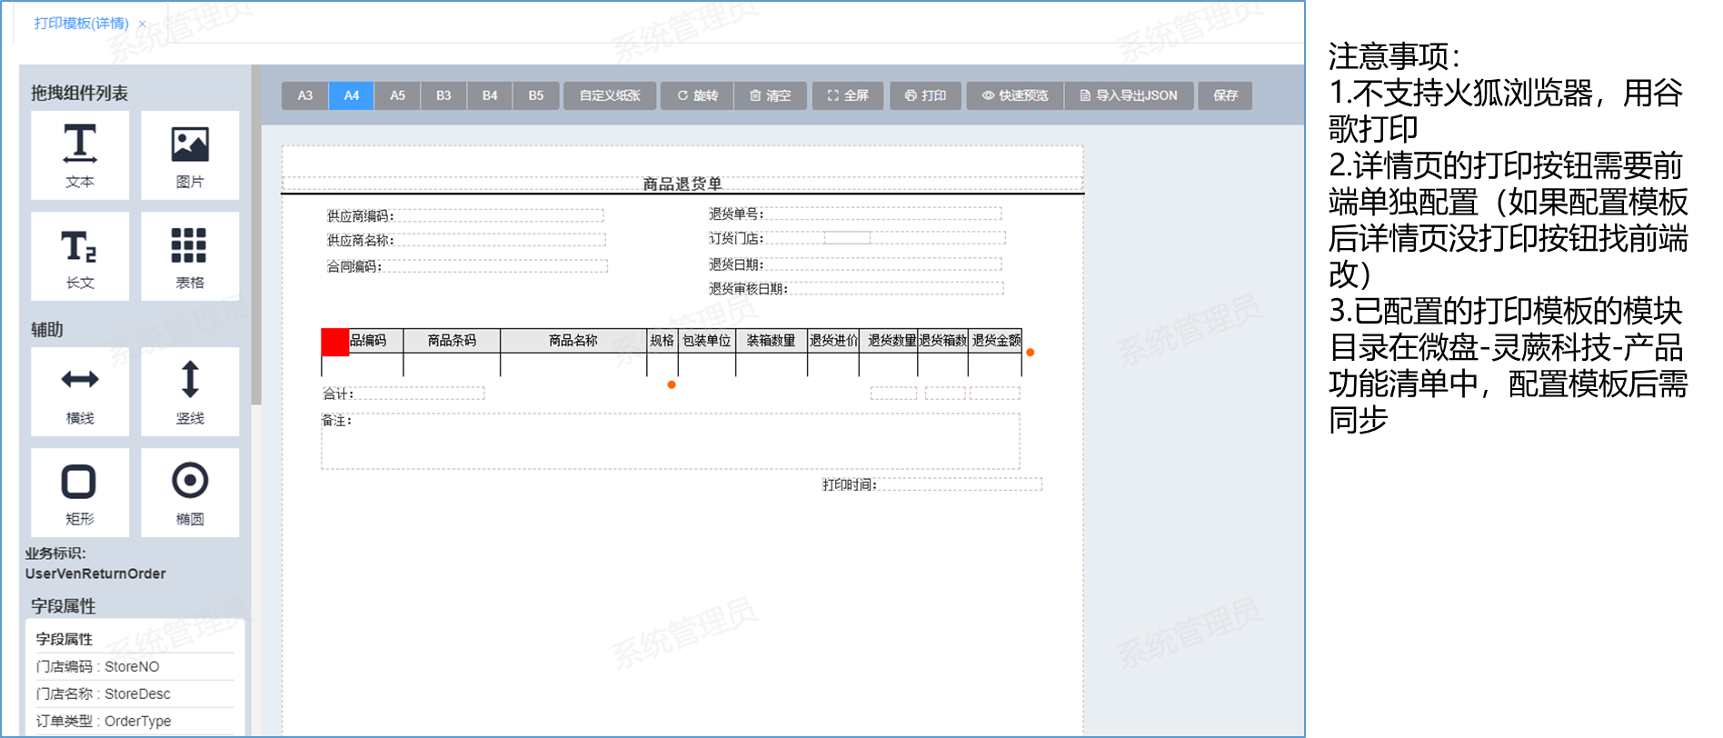Choose A3 paper size
This screenshot has width=1723, height=738.
pos(305,95)
